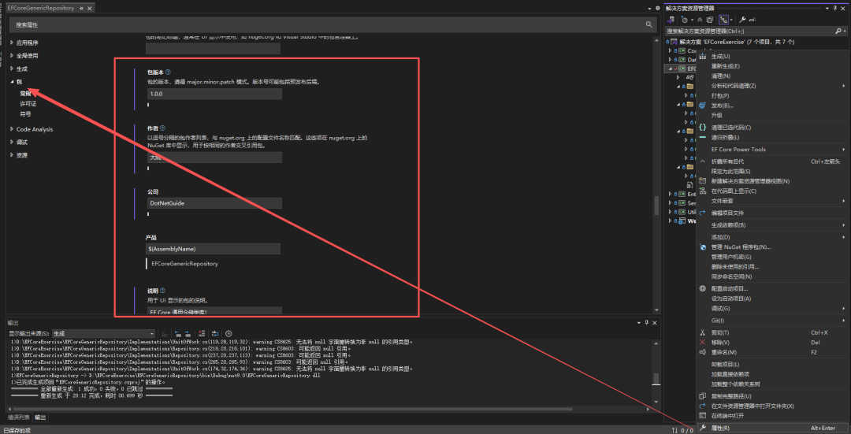Open the Solution Explorer window options dropdown

click(x=827, y=8)
